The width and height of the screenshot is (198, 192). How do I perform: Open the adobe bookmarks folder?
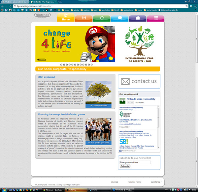click(x=75, y=10)
